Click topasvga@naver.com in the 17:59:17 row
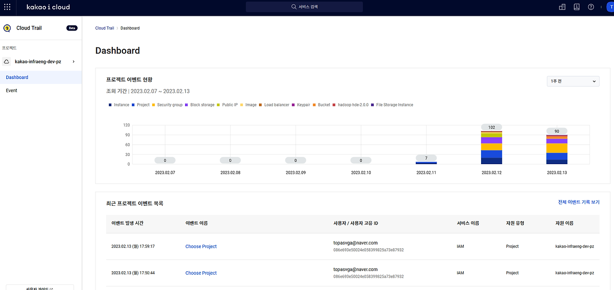The image size is (614, 290). (x=355, y=243)
